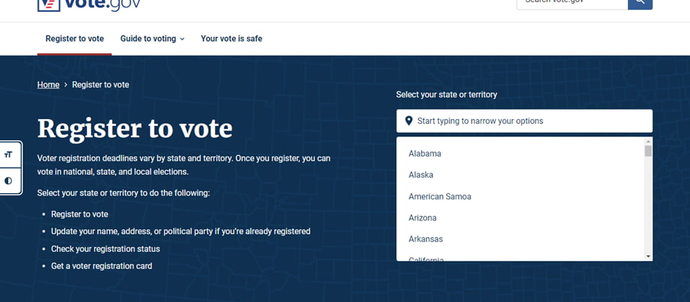690x302 pixels.
Task: Go to Home breadcrumb link
Action: coord(48,85)
